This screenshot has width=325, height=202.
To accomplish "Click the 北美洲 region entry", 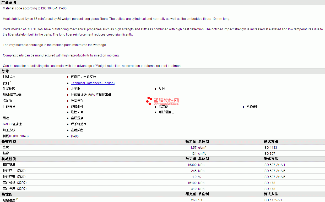I will click(x=76, y=89).
